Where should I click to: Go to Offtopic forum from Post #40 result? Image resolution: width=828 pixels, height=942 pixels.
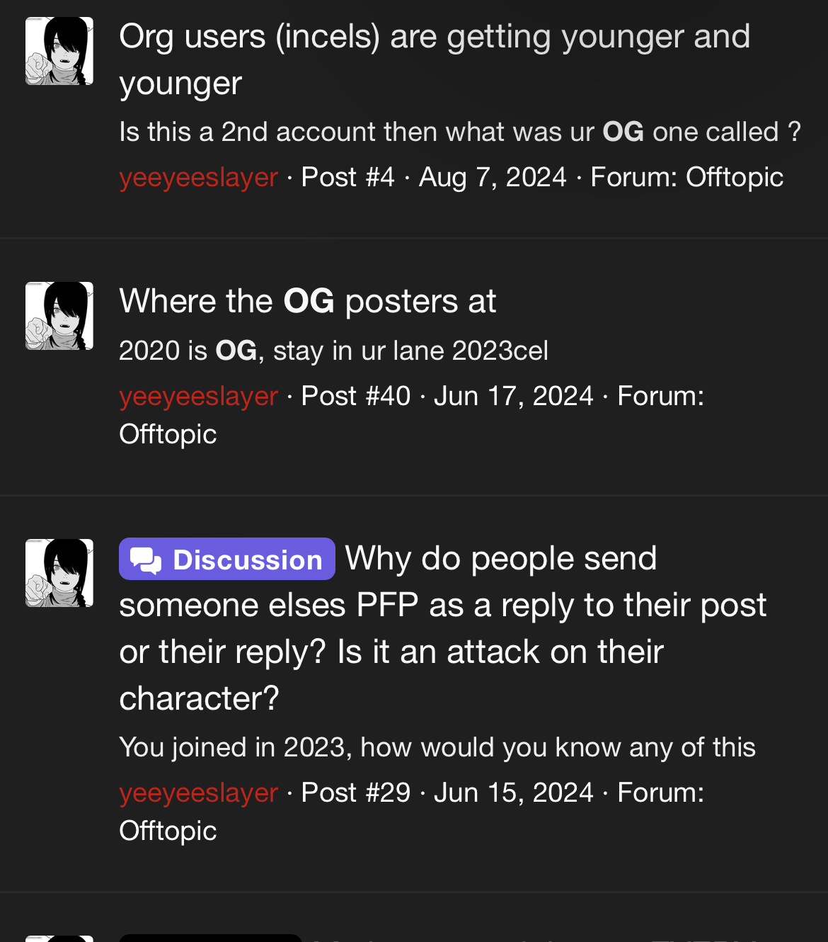168,434
